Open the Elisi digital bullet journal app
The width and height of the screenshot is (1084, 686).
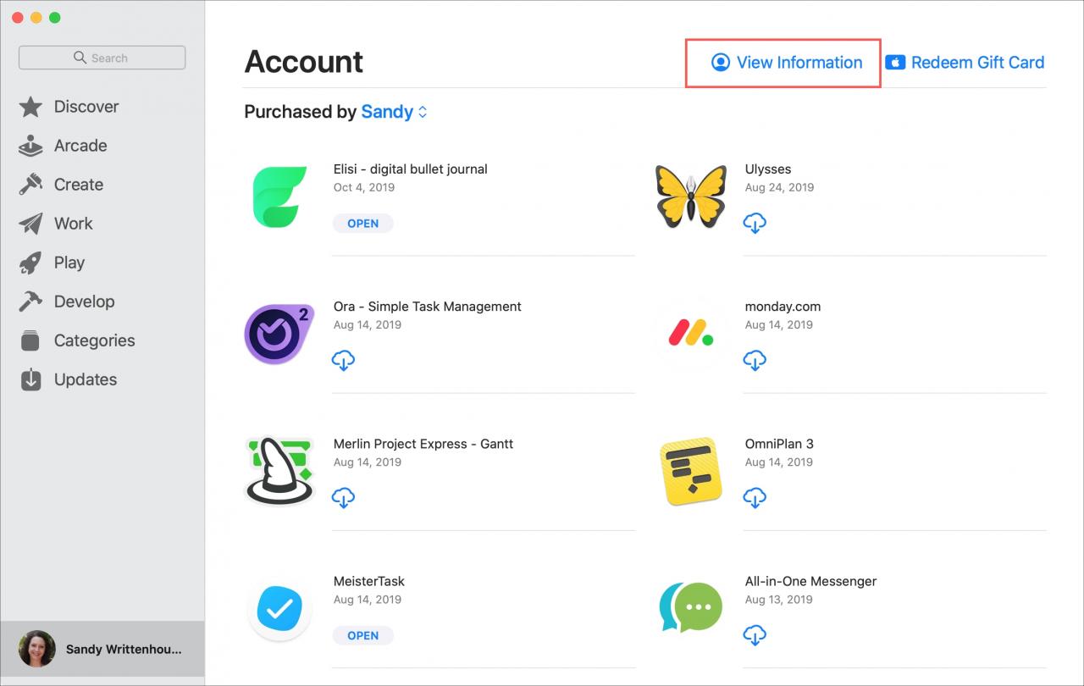pos(411,169)
